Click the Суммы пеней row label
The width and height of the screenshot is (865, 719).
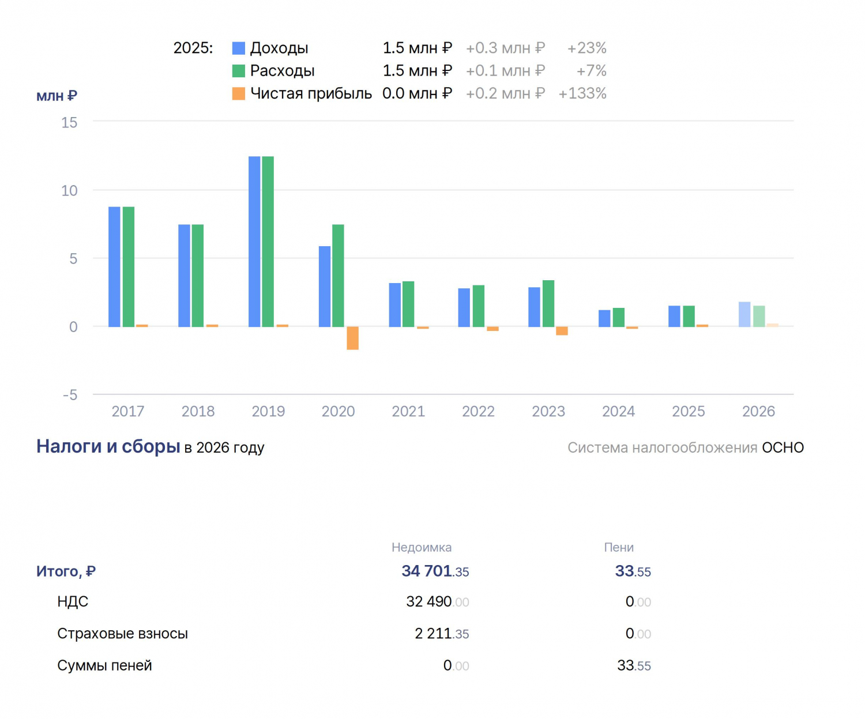(104, 665)
